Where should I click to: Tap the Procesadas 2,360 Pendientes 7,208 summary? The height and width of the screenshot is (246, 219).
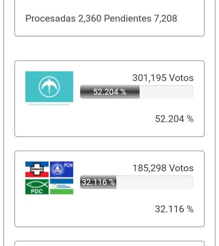[101, 19]
